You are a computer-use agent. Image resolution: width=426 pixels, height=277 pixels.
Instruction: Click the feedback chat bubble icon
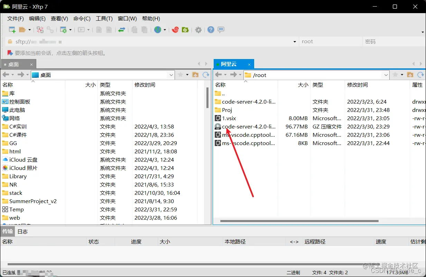tap(221, 30)
